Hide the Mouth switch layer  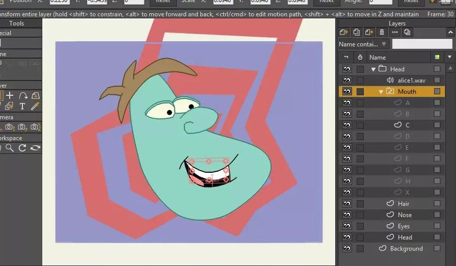(x=346, y=92)
